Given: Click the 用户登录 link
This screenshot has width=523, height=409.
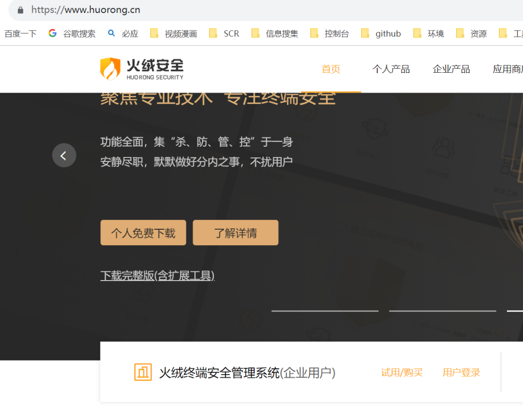Looking at the screenshot, I should [x=461, y=372].
